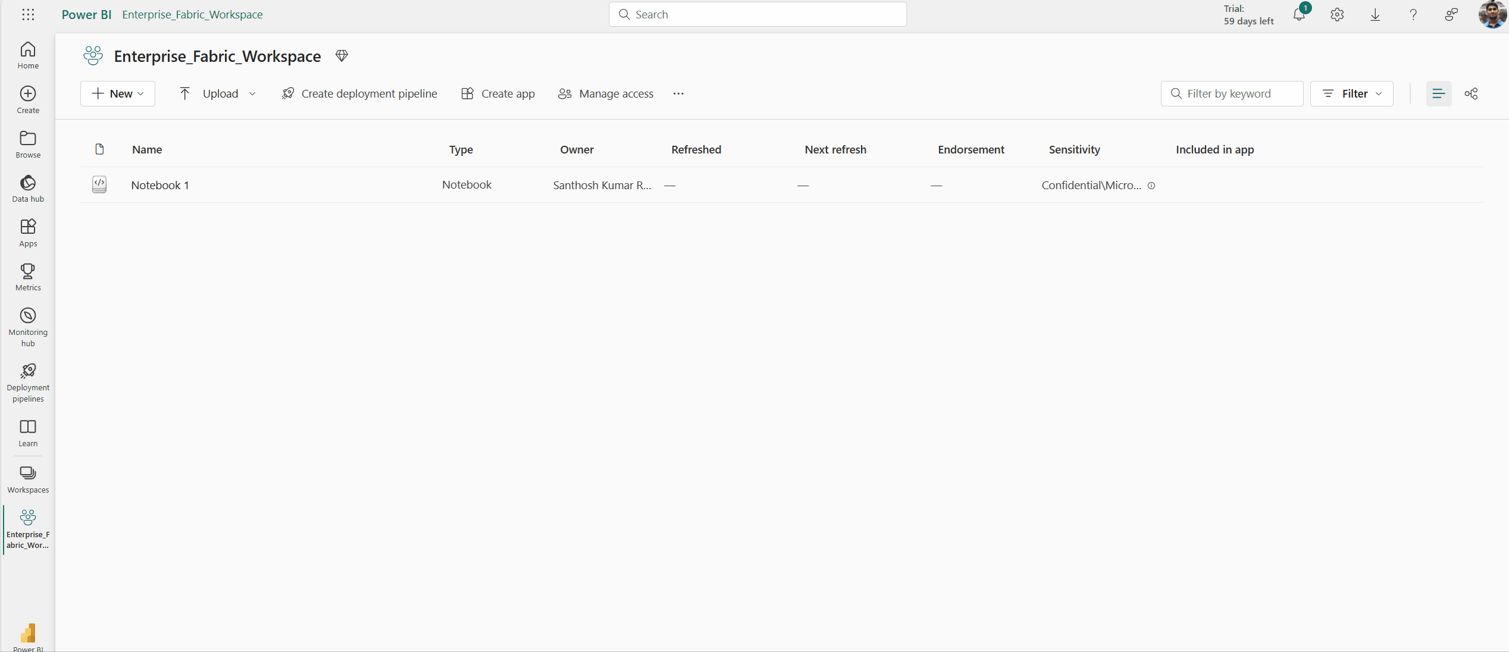Navigate to Deployment pipelines section
The image size is (1509, 652).
pyautogui.click(x=28, y=382)
